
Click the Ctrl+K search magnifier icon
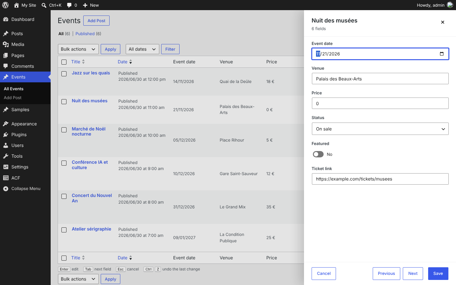(x=44, y=5)
